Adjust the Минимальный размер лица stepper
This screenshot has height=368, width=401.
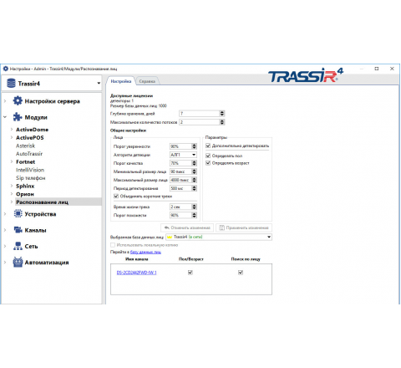click(195, 171)
